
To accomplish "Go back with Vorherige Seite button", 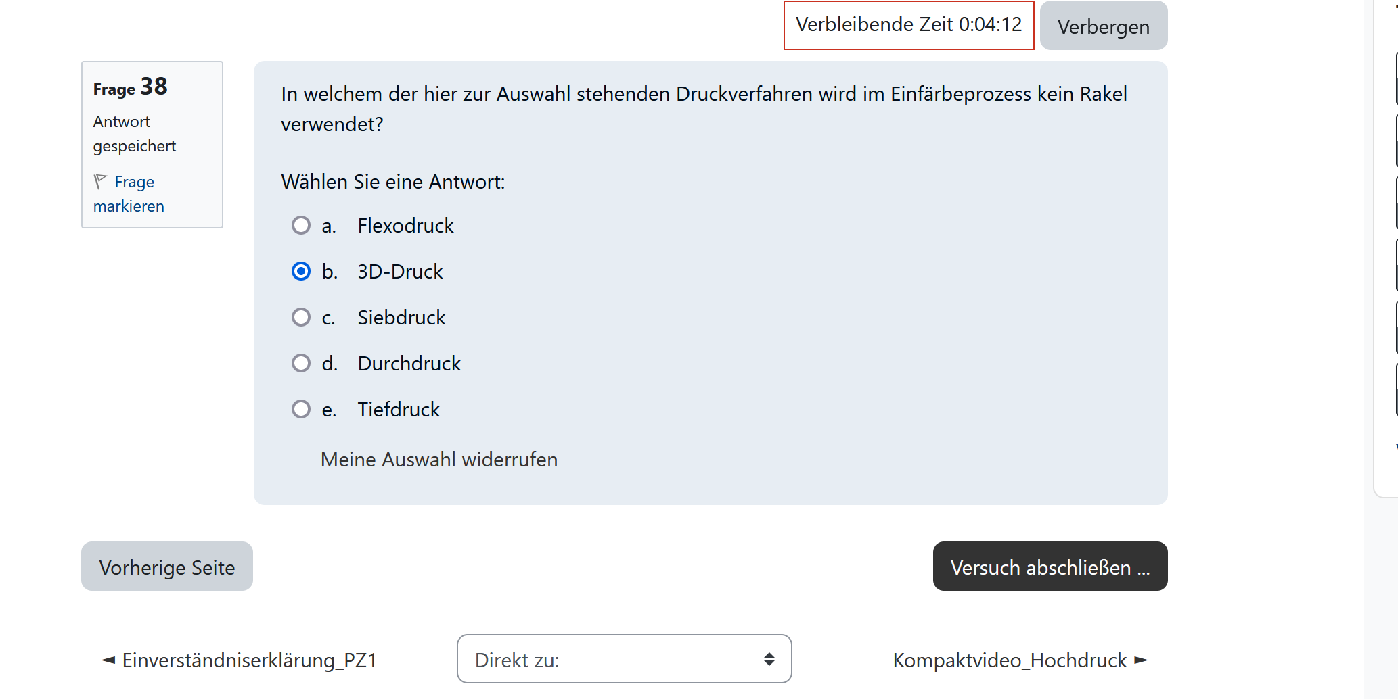I will 167,567.
